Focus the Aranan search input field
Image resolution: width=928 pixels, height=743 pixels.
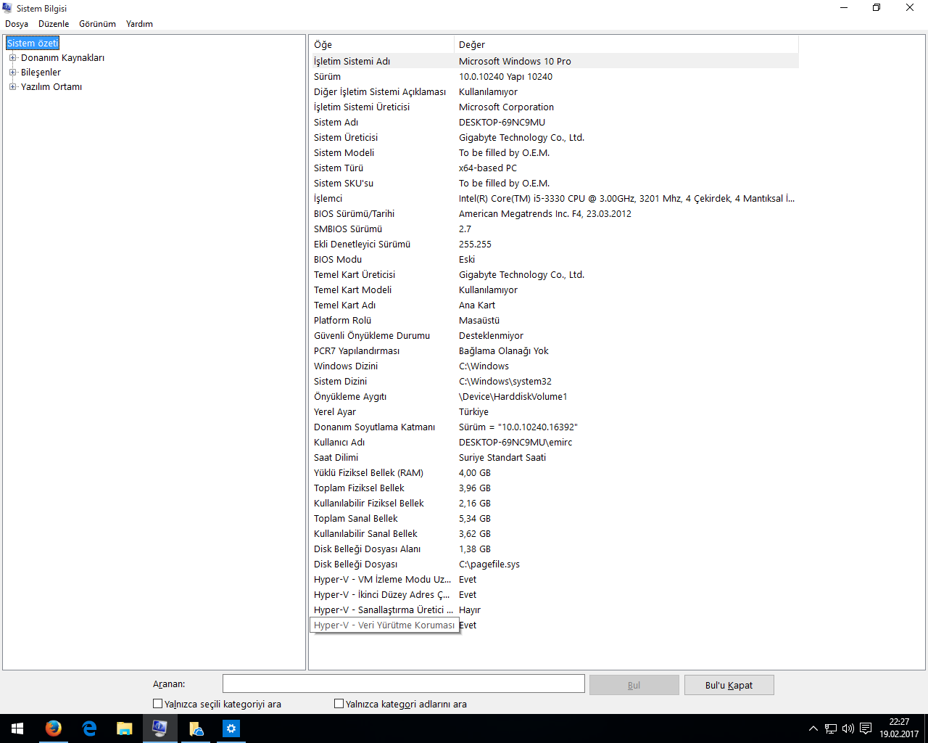tap(403, 684)
